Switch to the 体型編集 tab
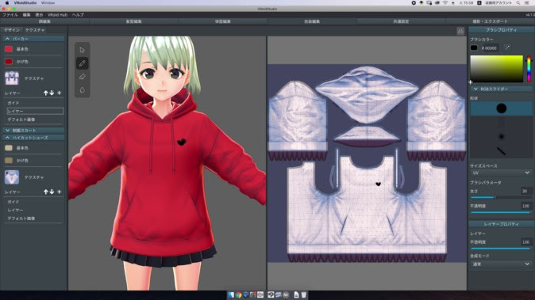This screenshot has width=535, height=300. [223, 21]
